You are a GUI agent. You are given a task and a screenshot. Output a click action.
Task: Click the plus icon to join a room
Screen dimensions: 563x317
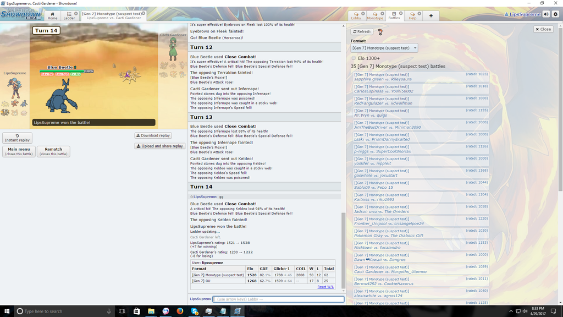pyautogui.click(x=430, y=16)
